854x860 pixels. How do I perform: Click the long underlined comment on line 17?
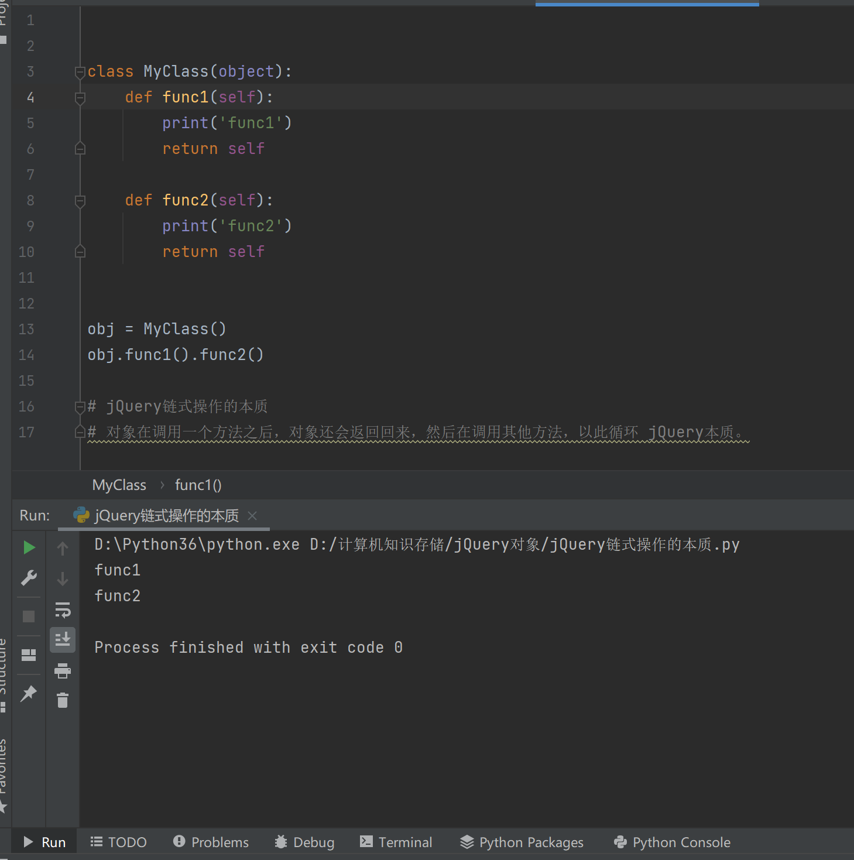pos(419,433)
